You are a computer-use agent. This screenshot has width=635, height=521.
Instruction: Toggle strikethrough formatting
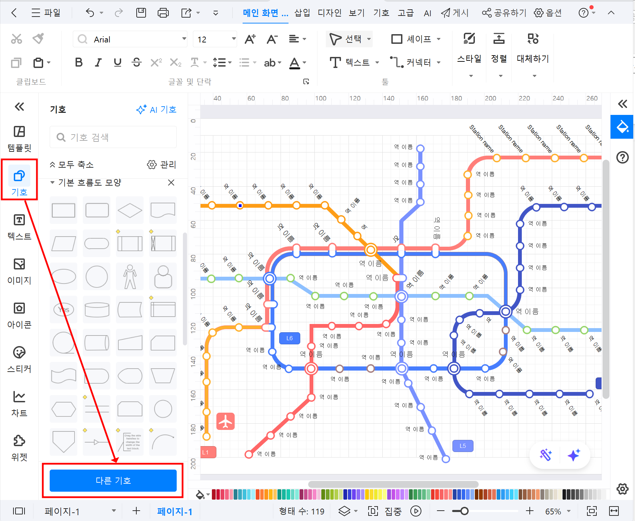(x=137, y=62)
